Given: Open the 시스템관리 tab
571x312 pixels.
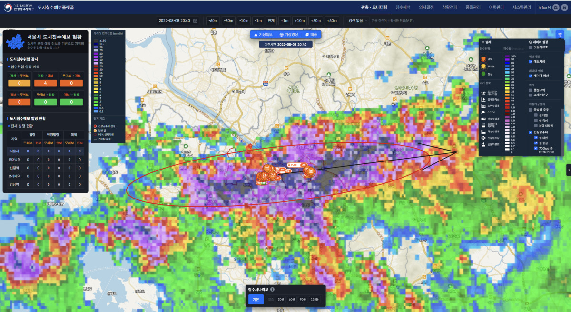Looking at the screenshot, I should tap(522, 8).
